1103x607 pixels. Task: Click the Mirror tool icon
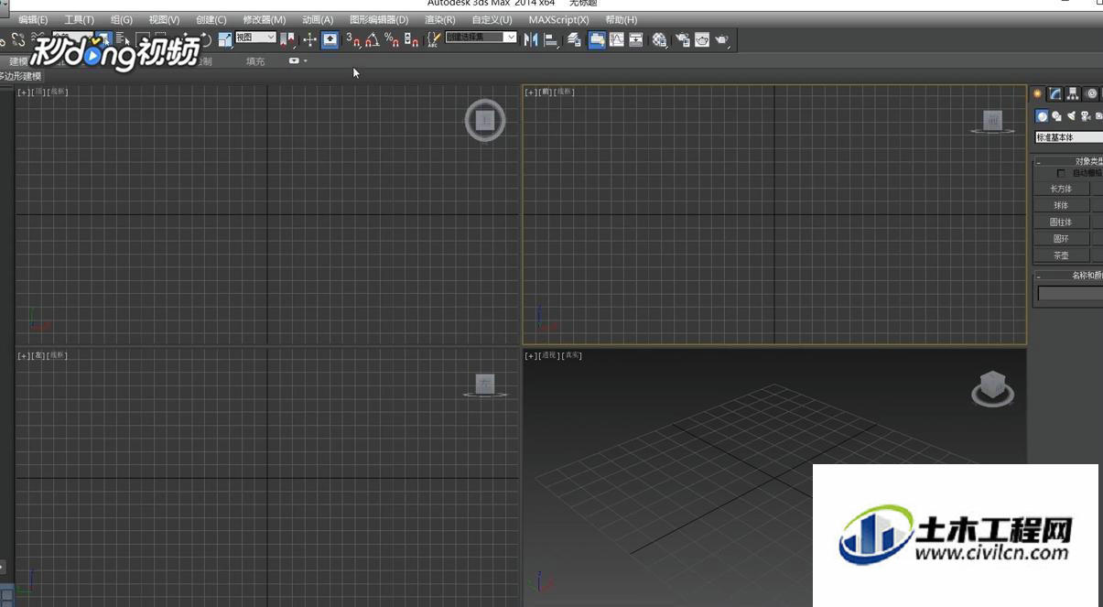pos(530,39)
